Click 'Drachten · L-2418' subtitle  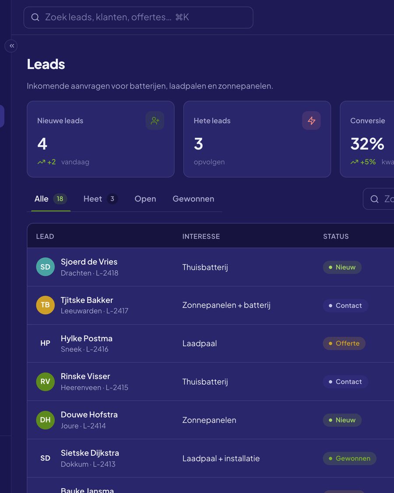click(90, 273)
